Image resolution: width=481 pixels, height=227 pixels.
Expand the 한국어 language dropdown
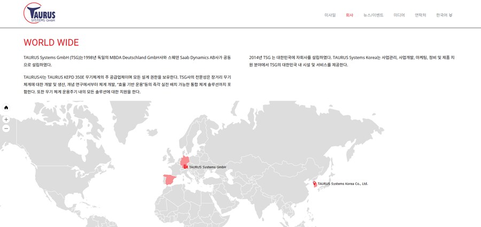coord(444,15)
